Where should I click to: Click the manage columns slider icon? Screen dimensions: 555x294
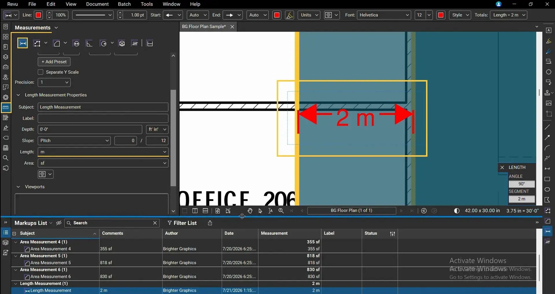pyautogui.click(x=392, y=234)
